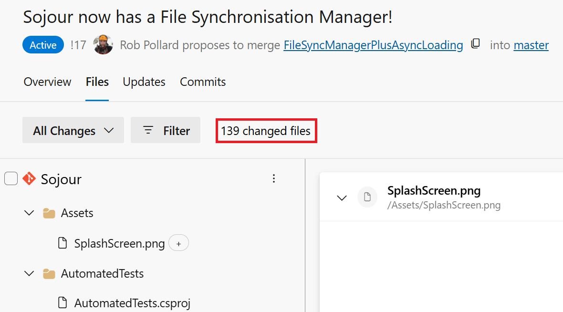Switch to the Overview tab
Image resolution: width=563 pixels, height=312 pixels.
(48, 82)
